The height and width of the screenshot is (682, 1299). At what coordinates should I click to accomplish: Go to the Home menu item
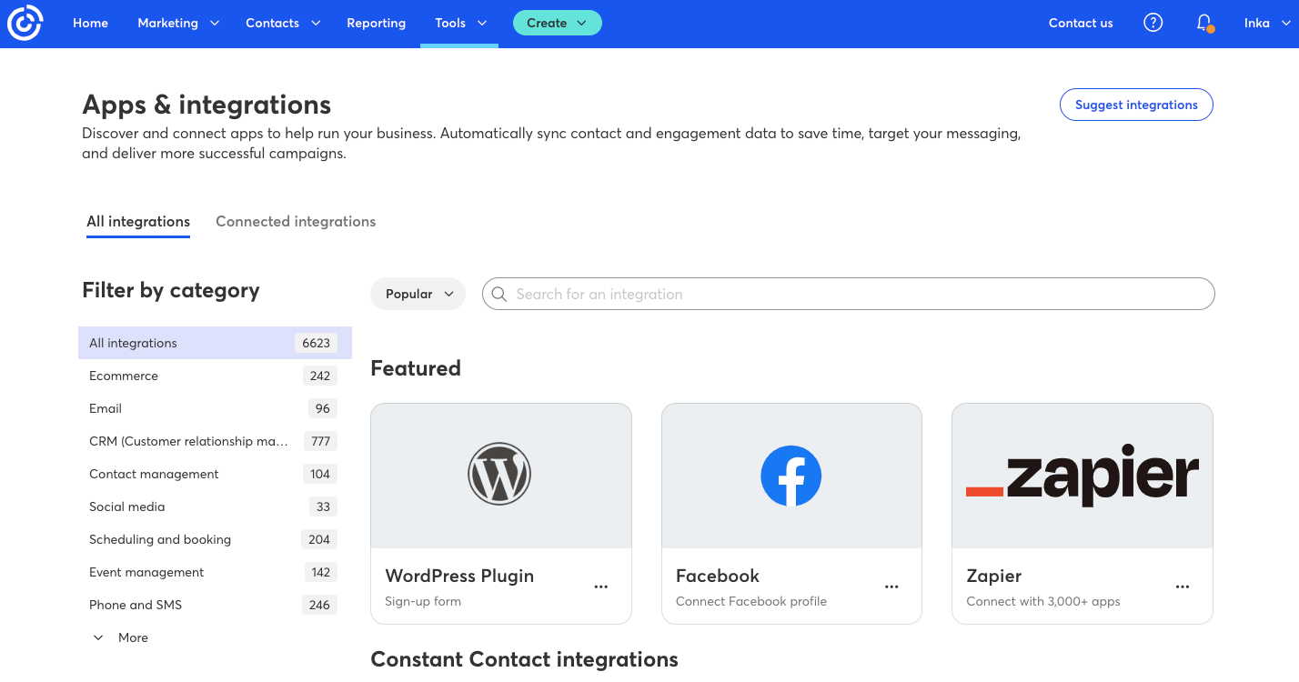(90, 23)
